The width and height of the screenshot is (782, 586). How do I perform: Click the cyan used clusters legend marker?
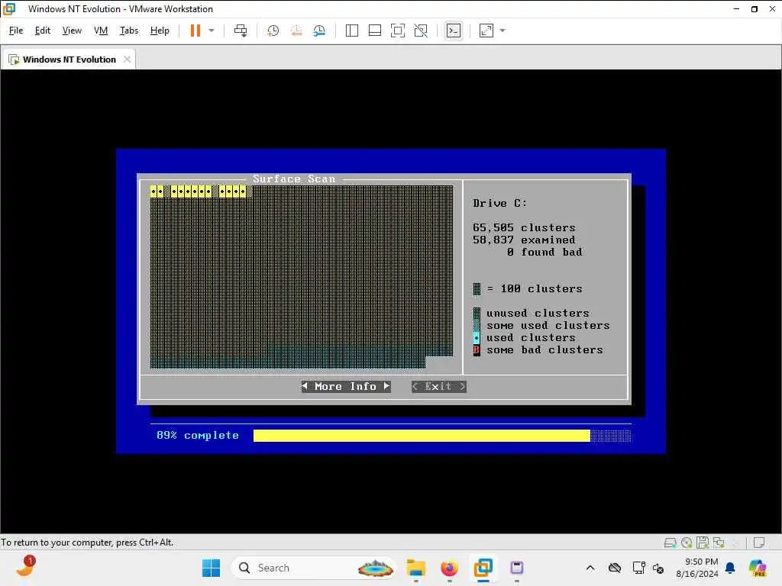pos(477,338)
